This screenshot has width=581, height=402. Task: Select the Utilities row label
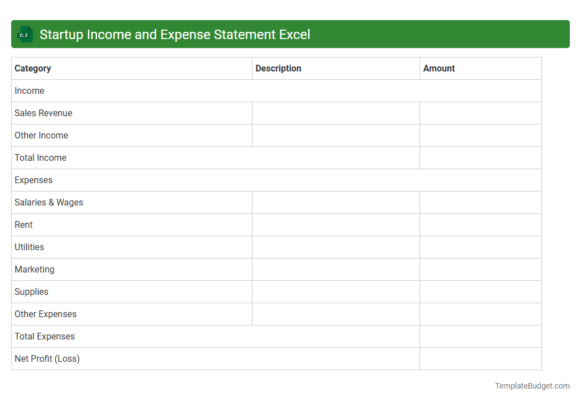29,247
